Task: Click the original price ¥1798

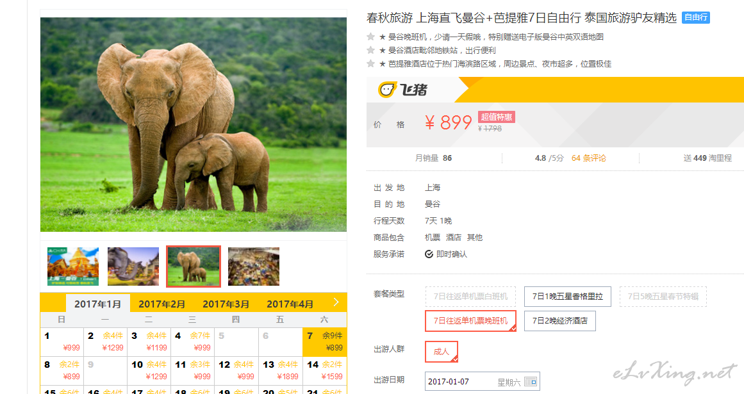Action: (x=490, y=129)
